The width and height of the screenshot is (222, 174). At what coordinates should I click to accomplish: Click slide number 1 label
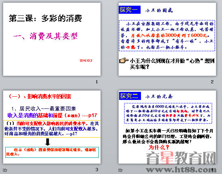tap(97, 82)
